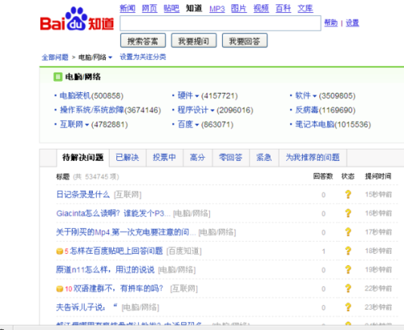
Task: Click status icon for 原道n11怎么样 row
Action: pos(348,269)
